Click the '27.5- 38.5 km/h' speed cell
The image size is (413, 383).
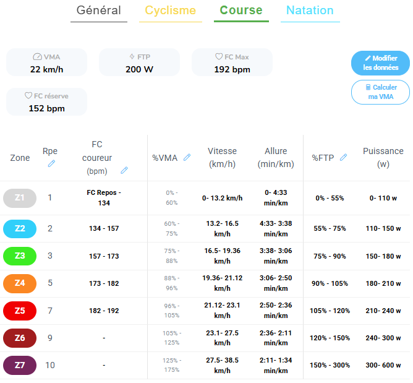223,365
